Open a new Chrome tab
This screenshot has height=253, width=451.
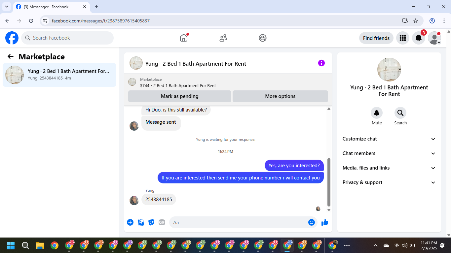(96, 7)
